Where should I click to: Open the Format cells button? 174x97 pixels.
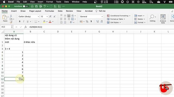click(140, 22)
